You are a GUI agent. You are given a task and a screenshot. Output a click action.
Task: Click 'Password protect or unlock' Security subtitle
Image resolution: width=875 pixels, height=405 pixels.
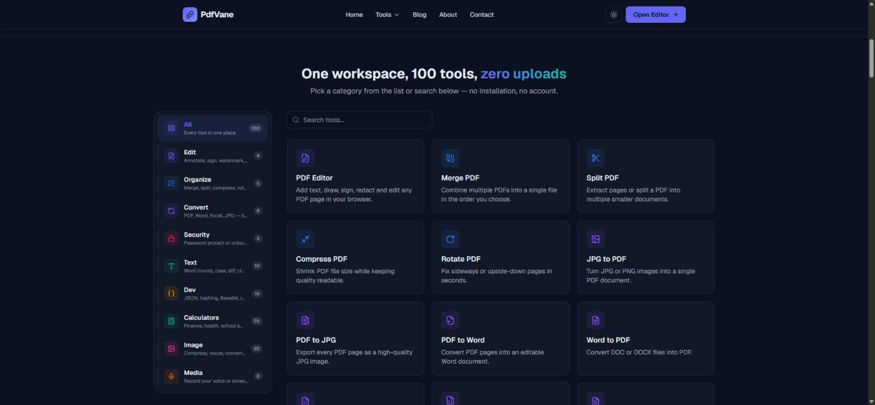click(215, 243)
